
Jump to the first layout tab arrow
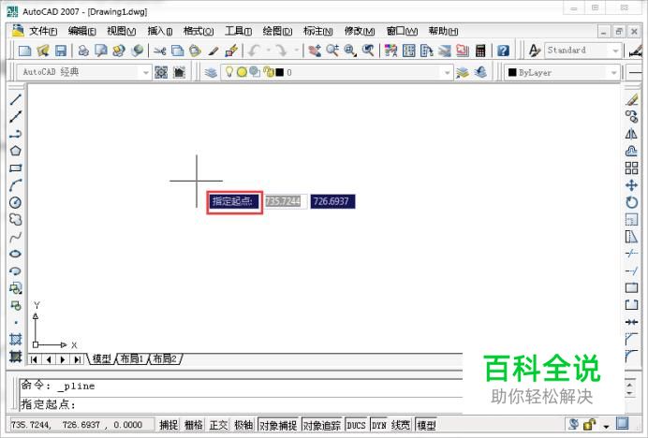(x=35, y=359)
